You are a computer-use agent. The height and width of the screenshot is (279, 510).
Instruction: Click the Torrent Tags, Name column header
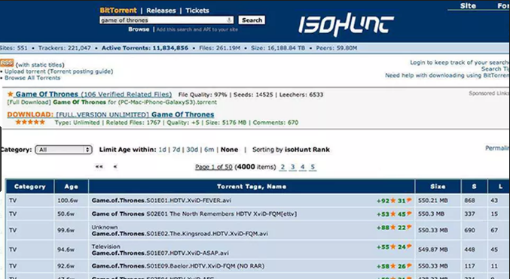(252, 187)
